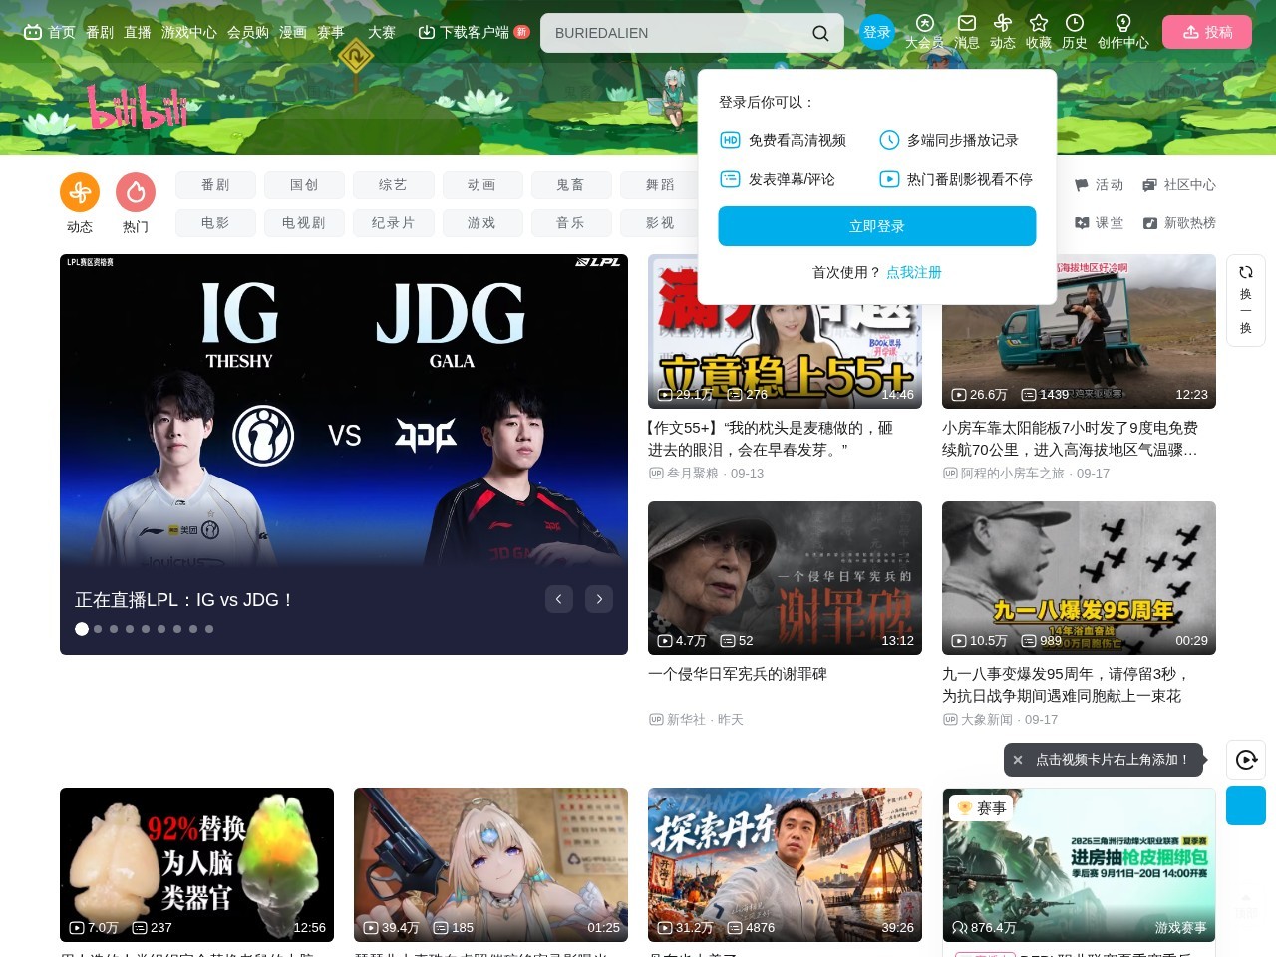Open 社区中心 icon link

(1179, 185)
